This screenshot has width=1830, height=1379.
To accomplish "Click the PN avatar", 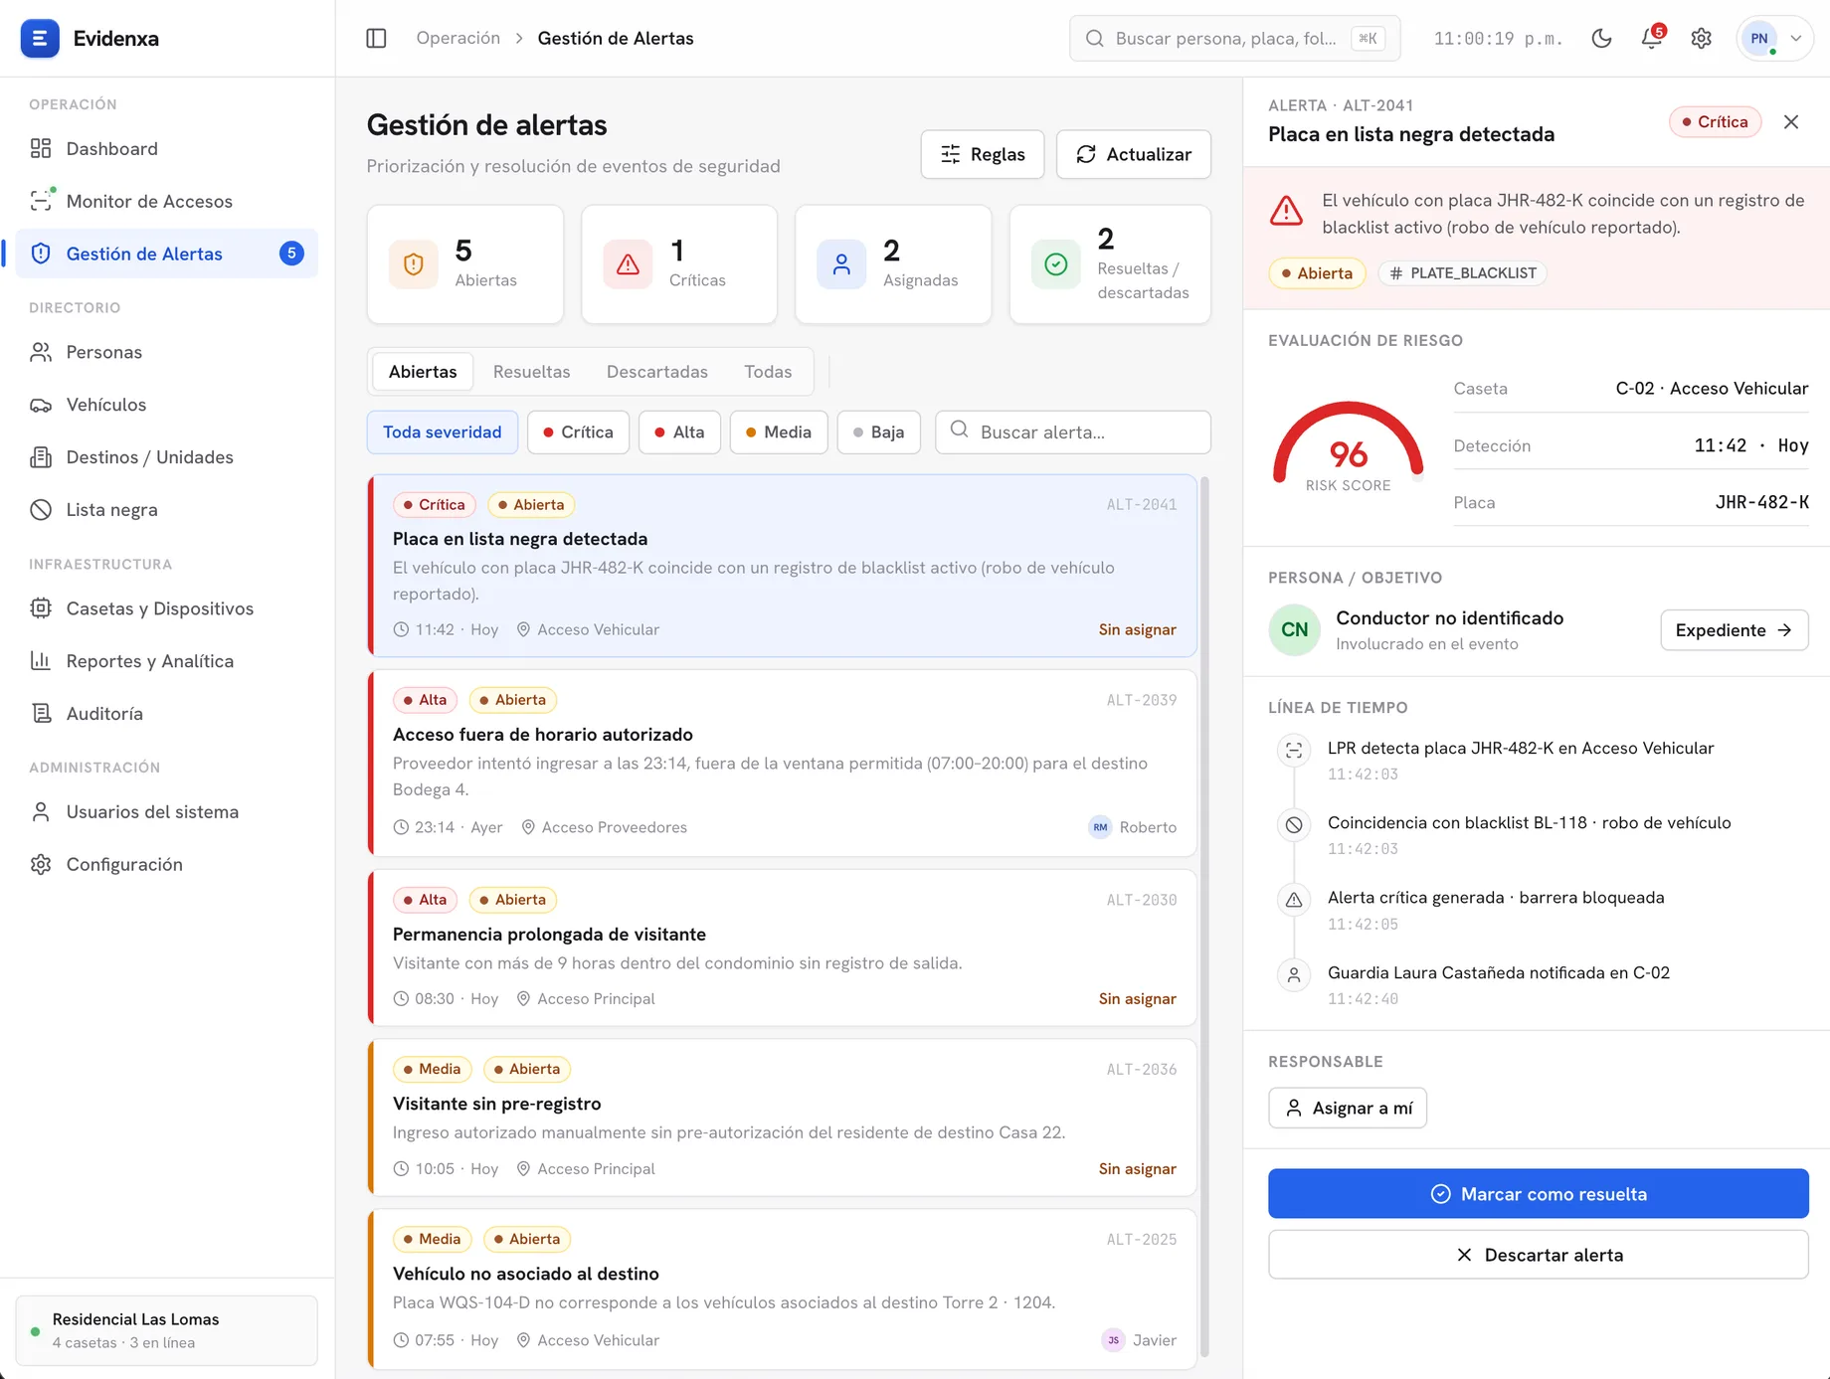I will [1759, 38].
